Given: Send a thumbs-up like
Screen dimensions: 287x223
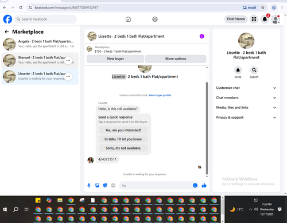Looking at the screenshot, I should (x=204, y=185).
